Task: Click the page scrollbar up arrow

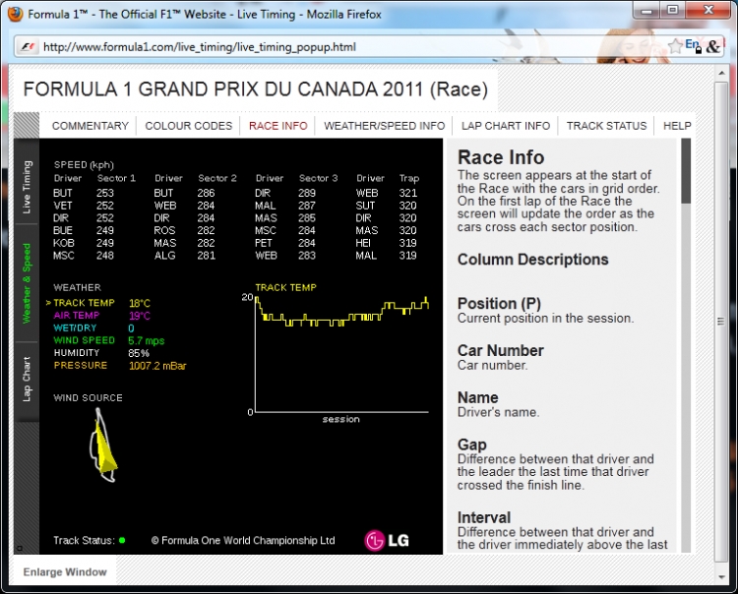Action: click(721, 73)
